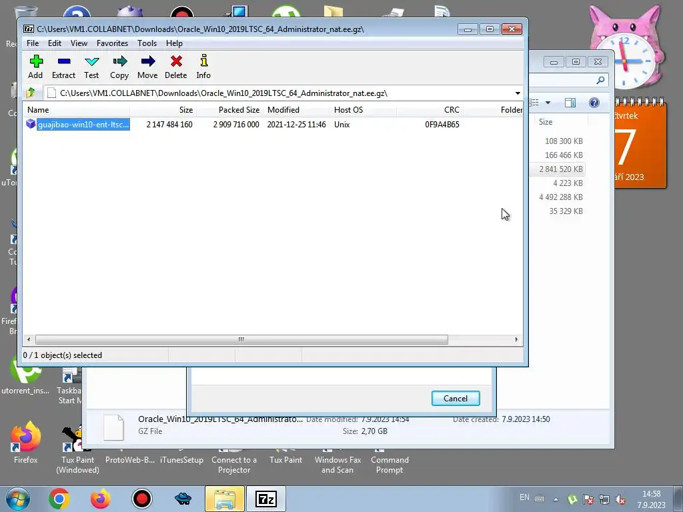Open the Firefox desktop shortcut

click(26, 443)
